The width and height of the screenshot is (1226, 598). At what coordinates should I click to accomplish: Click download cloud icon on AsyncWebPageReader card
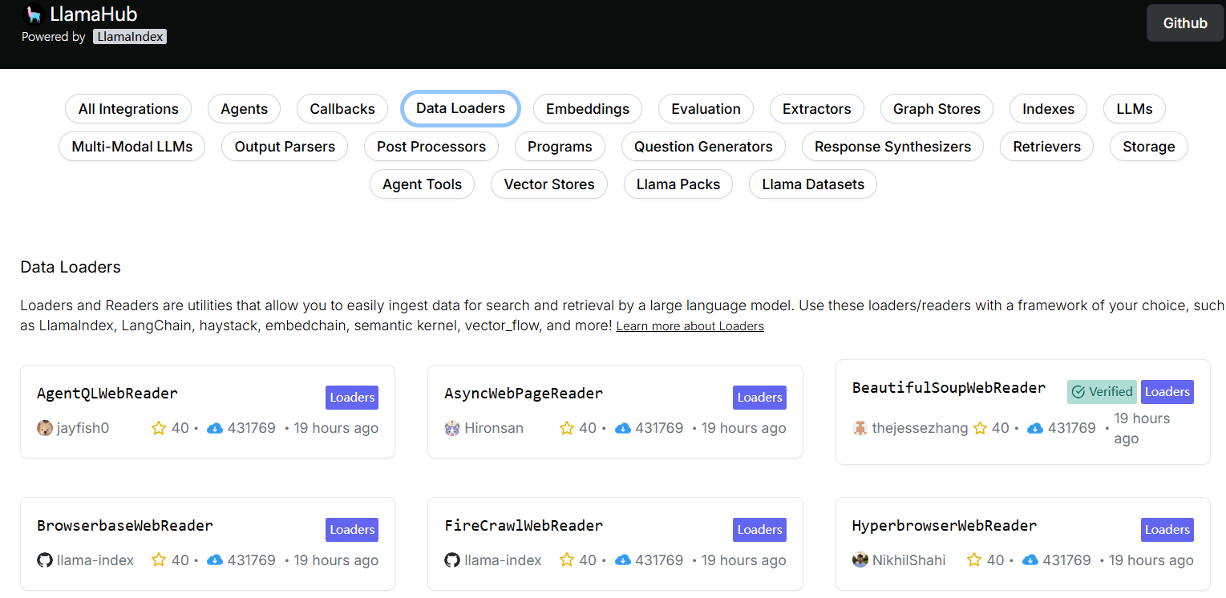[623, 428]
